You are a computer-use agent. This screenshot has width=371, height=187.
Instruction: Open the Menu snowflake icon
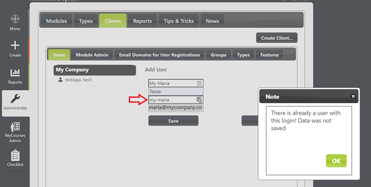[x=15, y=19]
